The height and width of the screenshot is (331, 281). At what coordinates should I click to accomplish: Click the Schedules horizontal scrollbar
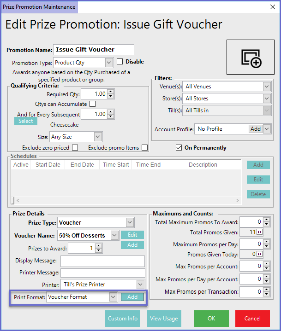pyautogui.click(x=125, y=200)
